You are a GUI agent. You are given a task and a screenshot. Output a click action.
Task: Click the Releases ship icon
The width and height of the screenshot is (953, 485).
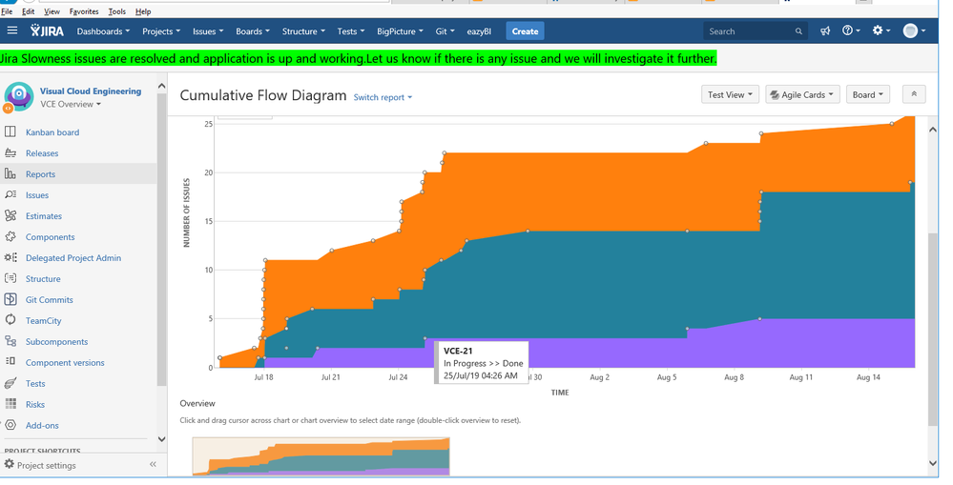pos(10,153)
